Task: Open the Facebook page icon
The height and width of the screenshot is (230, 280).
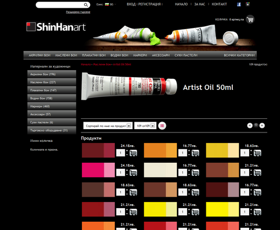Action: point(239,4)
